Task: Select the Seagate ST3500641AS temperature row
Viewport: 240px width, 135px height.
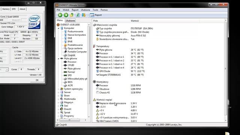Action: tap(120, 75)
